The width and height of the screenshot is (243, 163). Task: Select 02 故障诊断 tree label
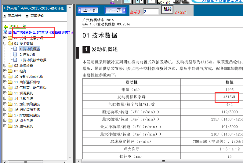coord(24,66)
